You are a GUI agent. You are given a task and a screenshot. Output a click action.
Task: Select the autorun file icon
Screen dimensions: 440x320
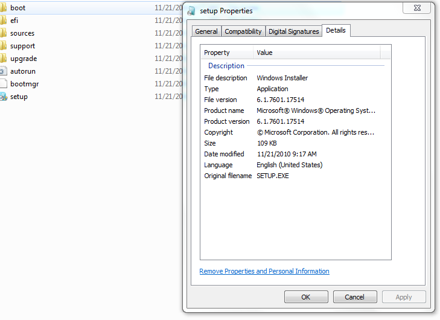[x=3, y=71]
